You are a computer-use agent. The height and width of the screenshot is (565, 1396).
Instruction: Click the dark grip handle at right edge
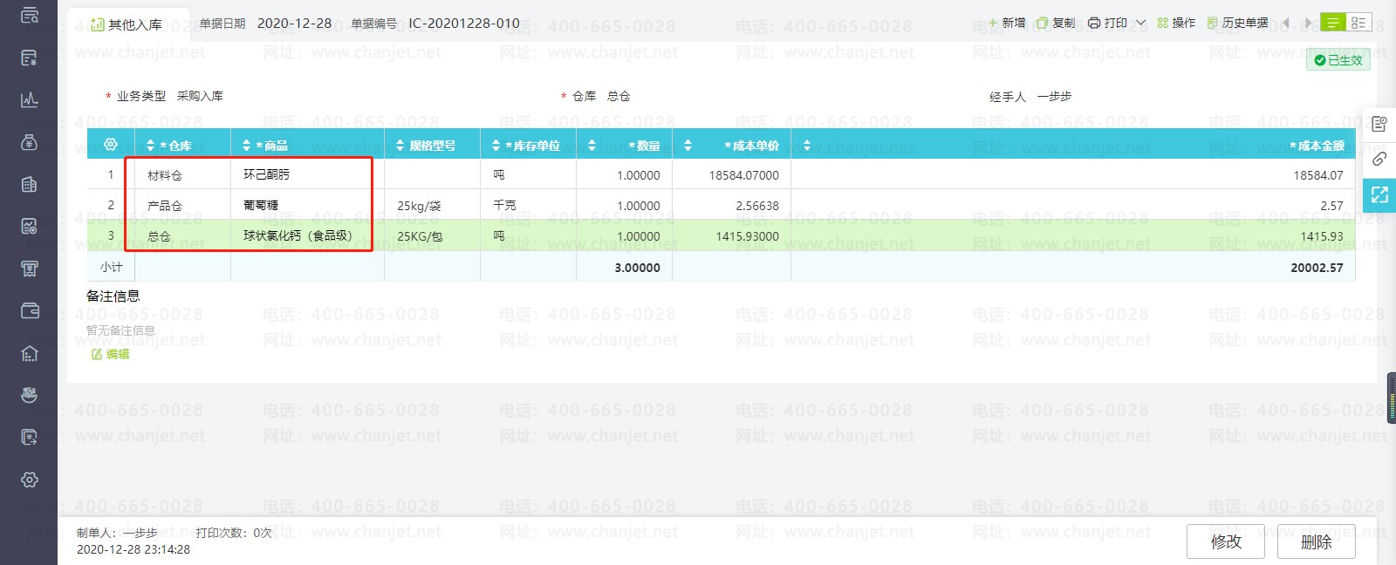click(x=1391, y=398)
